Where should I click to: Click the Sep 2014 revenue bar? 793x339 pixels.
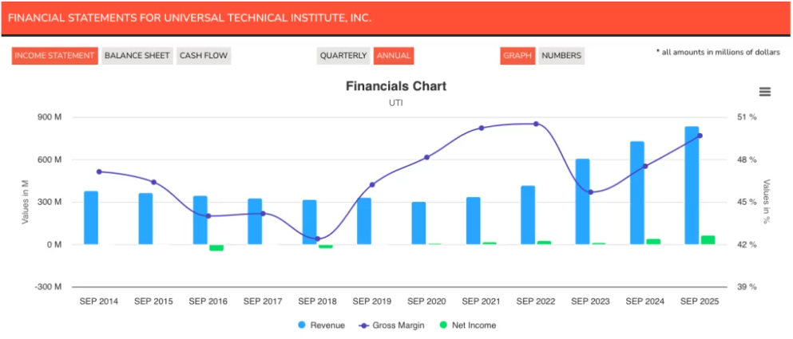click(x=91, y=218)
